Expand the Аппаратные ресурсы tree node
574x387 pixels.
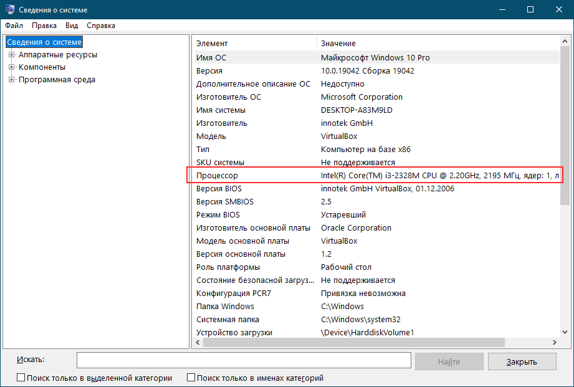(x=11, y=55)
